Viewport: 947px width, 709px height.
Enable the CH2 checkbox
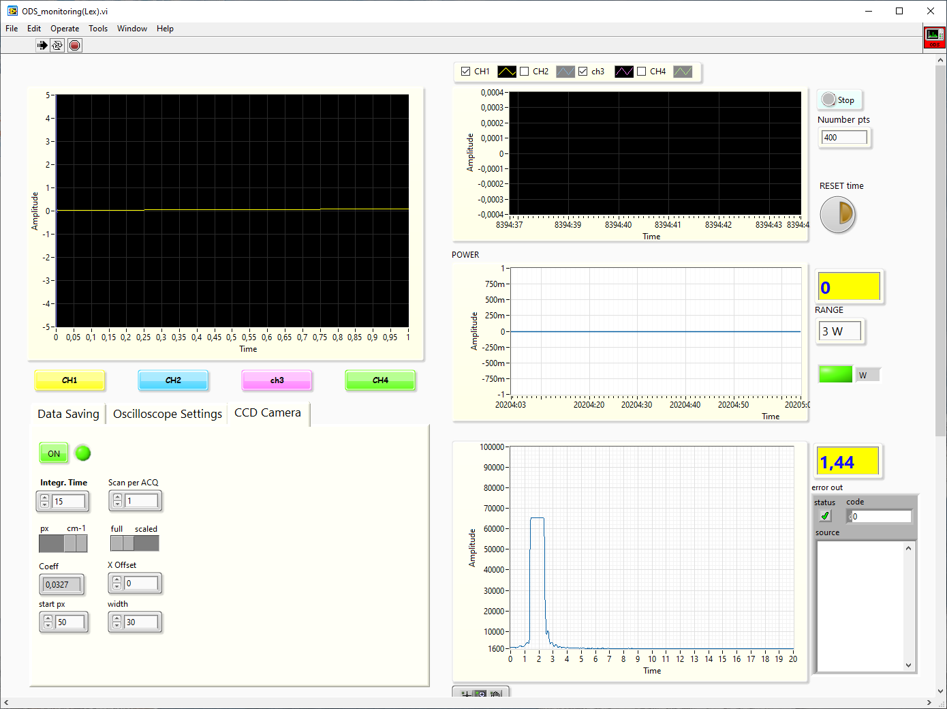coord(525,72)
